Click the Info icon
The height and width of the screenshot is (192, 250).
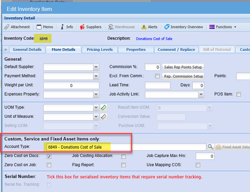pos(62,27)
